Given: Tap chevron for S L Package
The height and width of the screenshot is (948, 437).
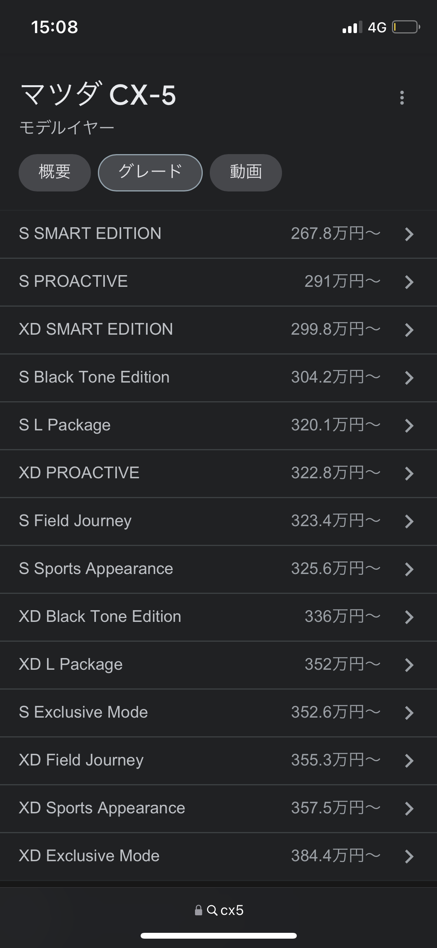Looking at the screenshot, I should point(409,426).
